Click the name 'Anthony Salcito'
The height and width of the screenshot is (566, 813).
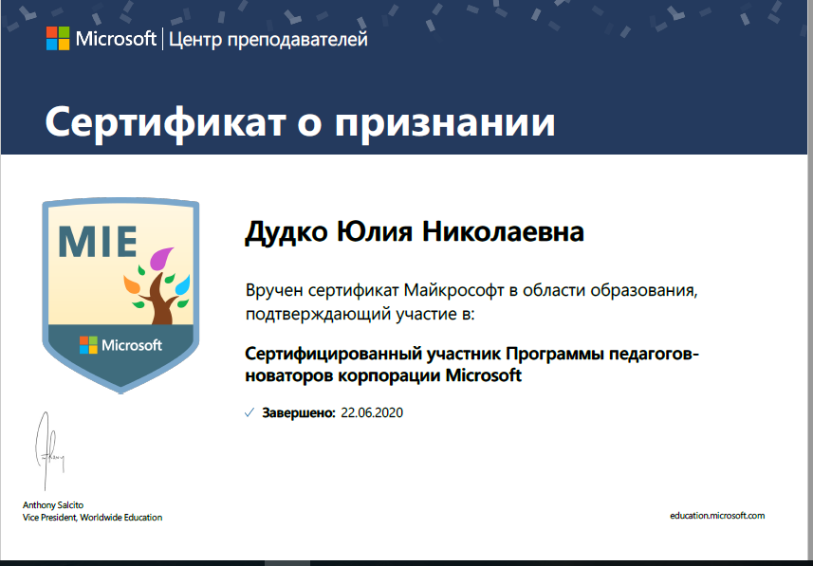(x=53, y=504)
